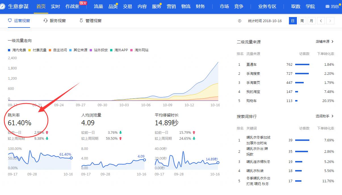
Task: Switch to the 首页 menu tab
Action: point(41,6)
